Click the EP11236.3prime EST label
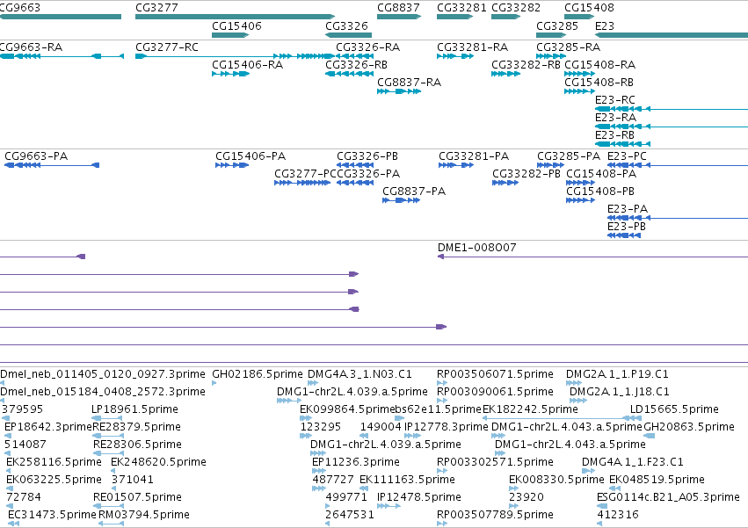The width and height of the screenshot is (748, 528). 356,462
